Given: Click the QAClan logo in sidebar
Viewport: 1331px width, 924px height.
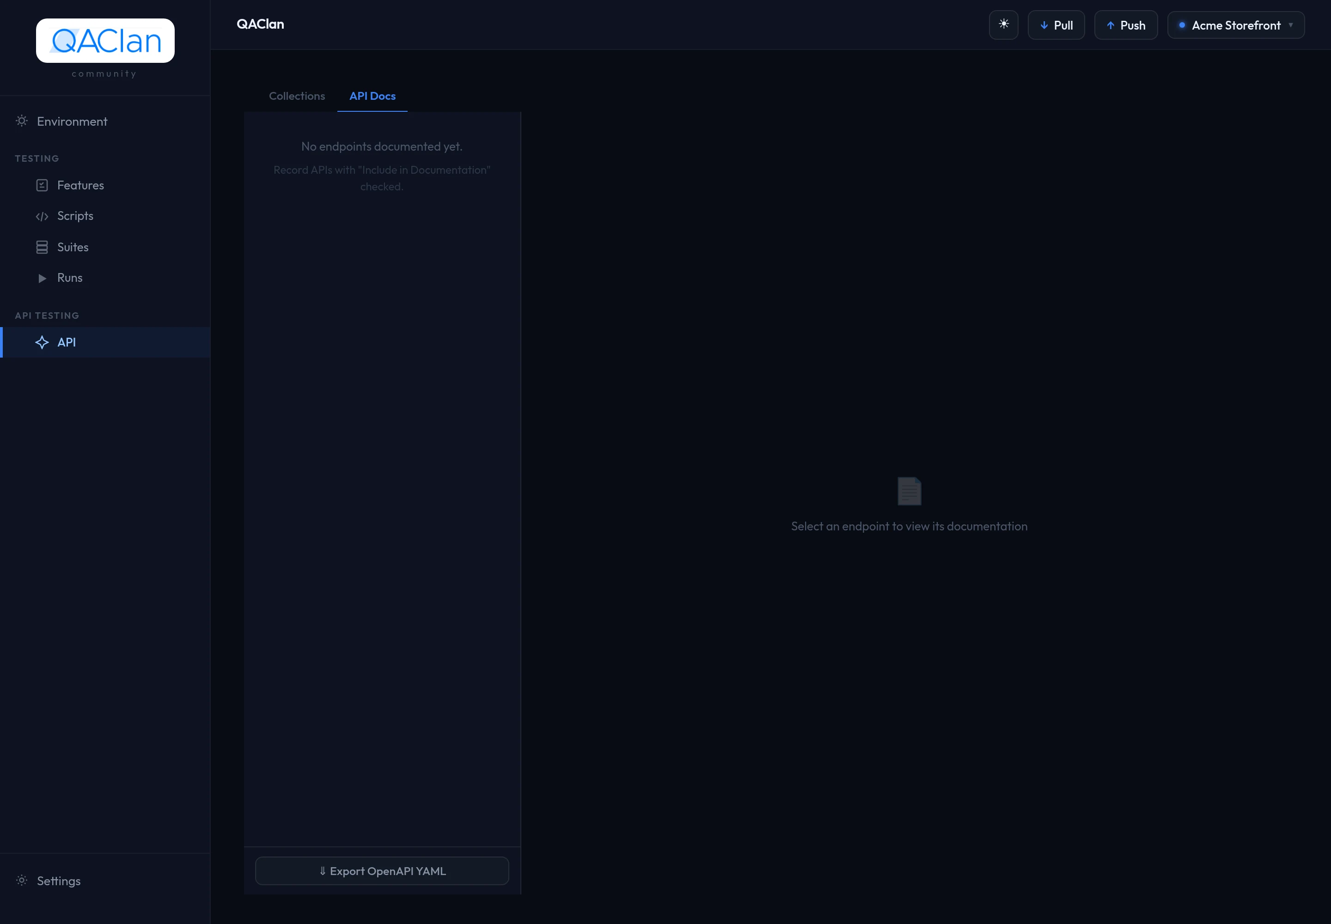Looking at the screenshot, I should pos(105,41).
